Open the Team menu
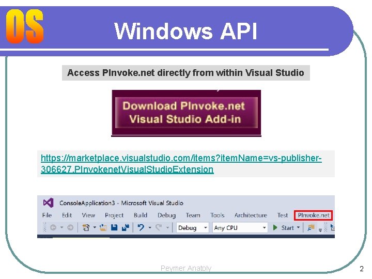 click(193, 215)
